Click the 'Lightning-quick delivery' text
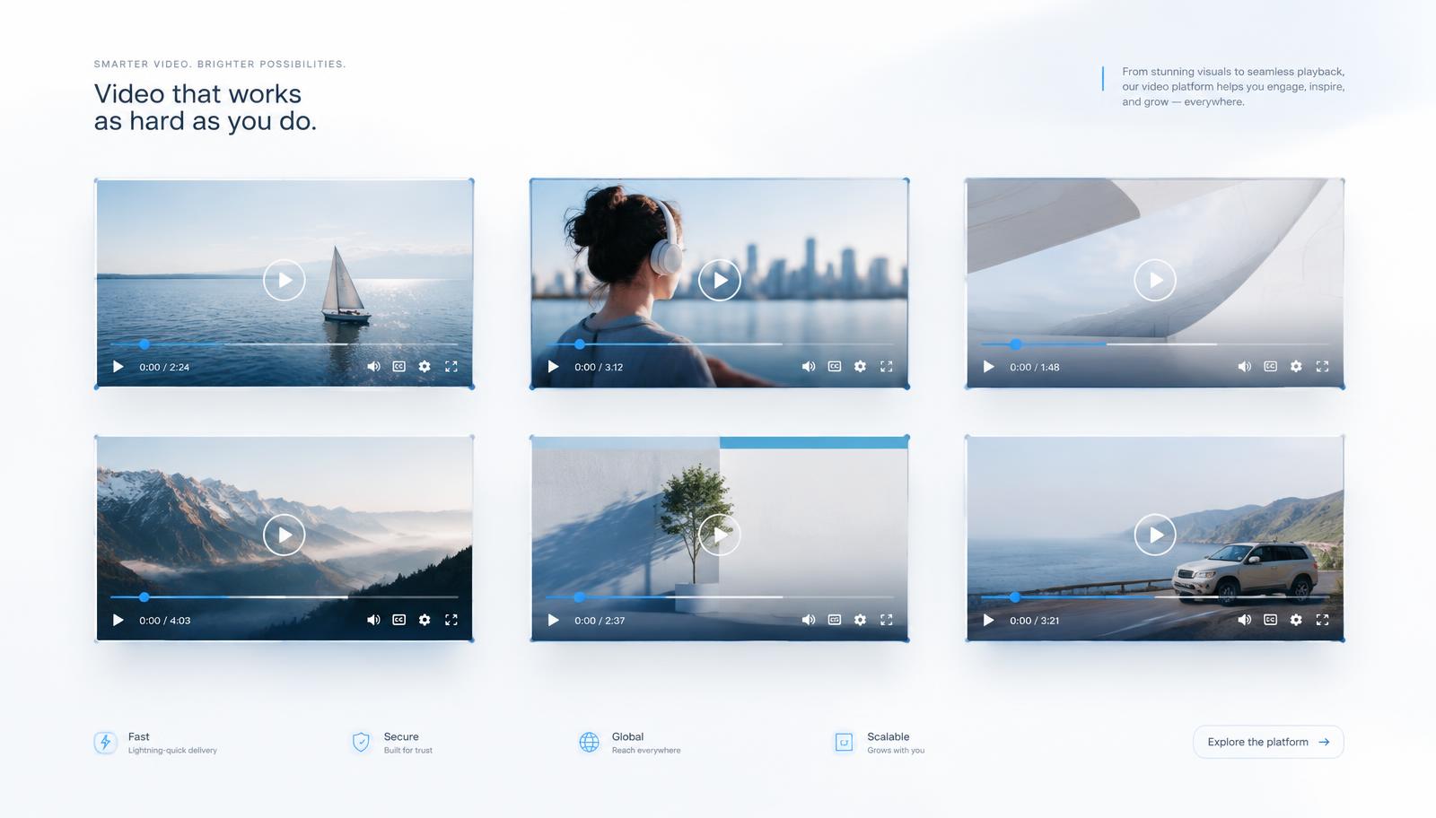The width and height of the screenshot is (1436, 818). pos(172,751)
